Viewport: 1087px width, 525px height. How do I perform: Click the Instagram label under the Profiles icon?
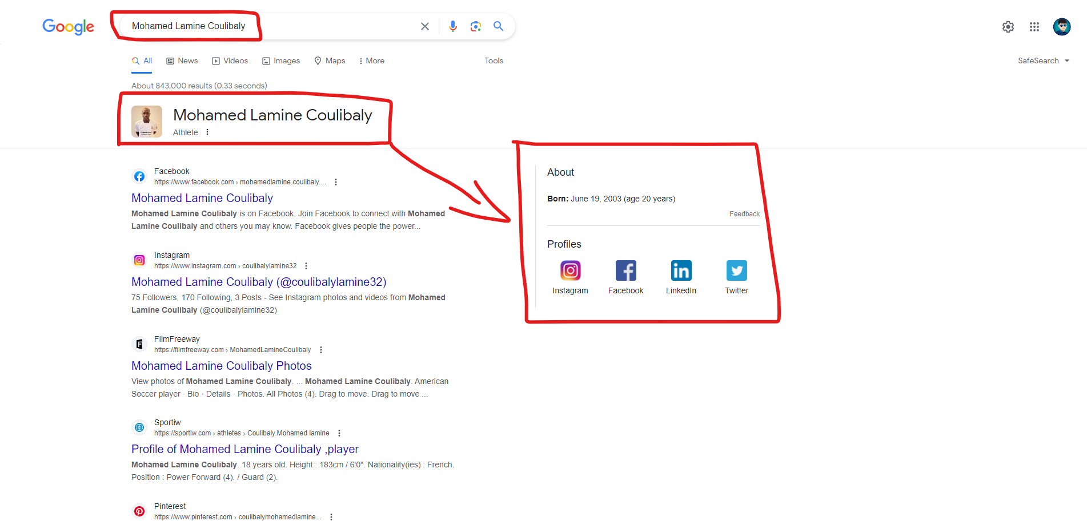[x=570, y=290]
